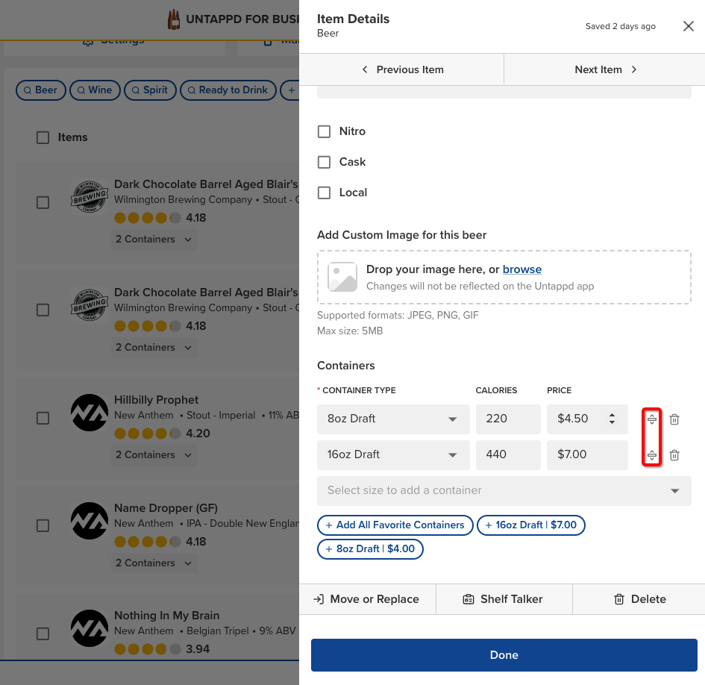This screenshot has width=705, height=685.
Task: Select the Nothing In My Brain checkbox
Action: [43, 634]
